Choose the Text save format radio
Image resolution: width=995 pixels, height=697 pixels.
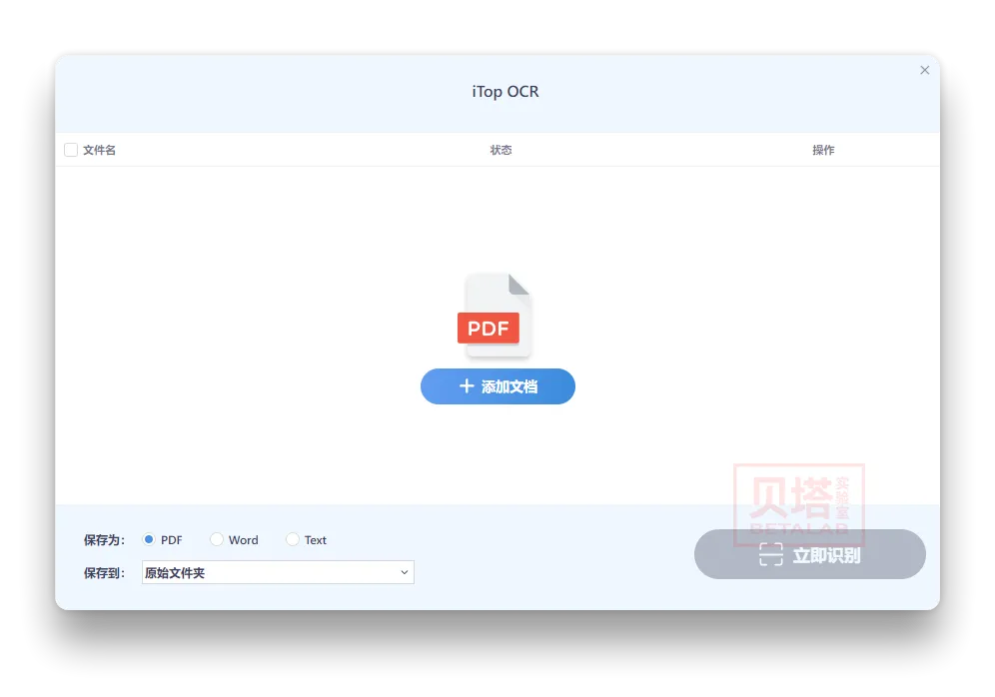[x=292, y=539]
